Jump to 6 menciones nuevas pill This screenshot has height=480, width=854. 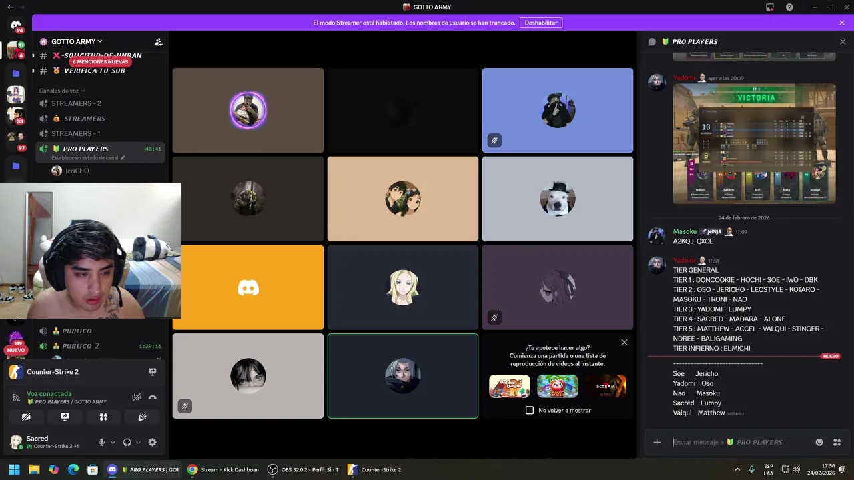tap(100, 62)
